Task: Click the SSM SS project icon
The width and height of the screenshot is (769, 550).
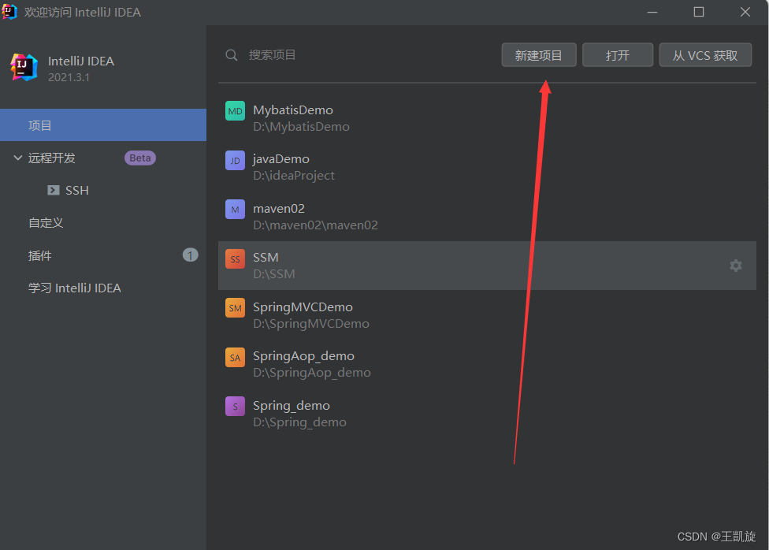Action: 235,259
